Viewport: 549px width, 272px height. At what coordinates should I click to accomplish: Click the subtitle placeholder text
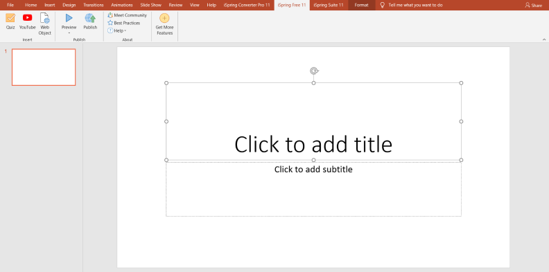point(313,170)
